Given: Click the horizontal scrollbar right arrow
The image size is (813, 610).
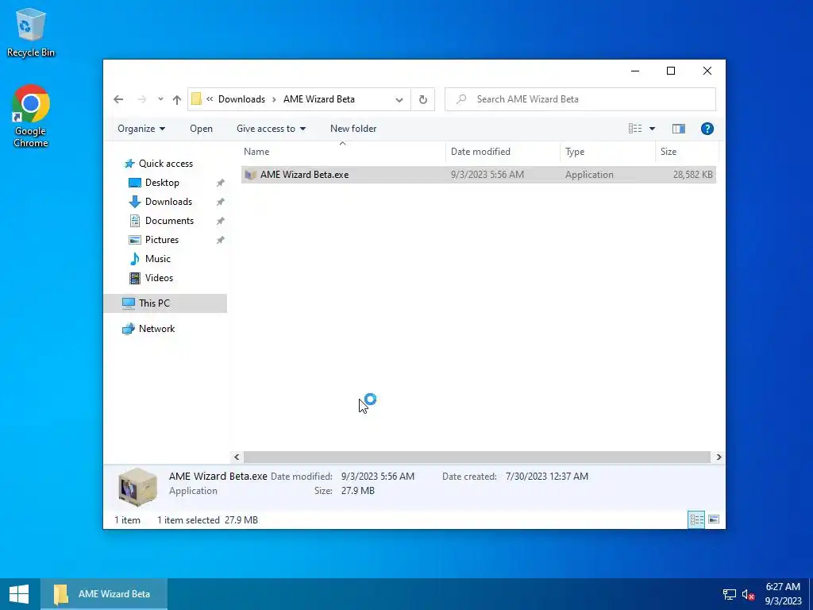Looking at the screenshot, I should click(x=719, y=457).
